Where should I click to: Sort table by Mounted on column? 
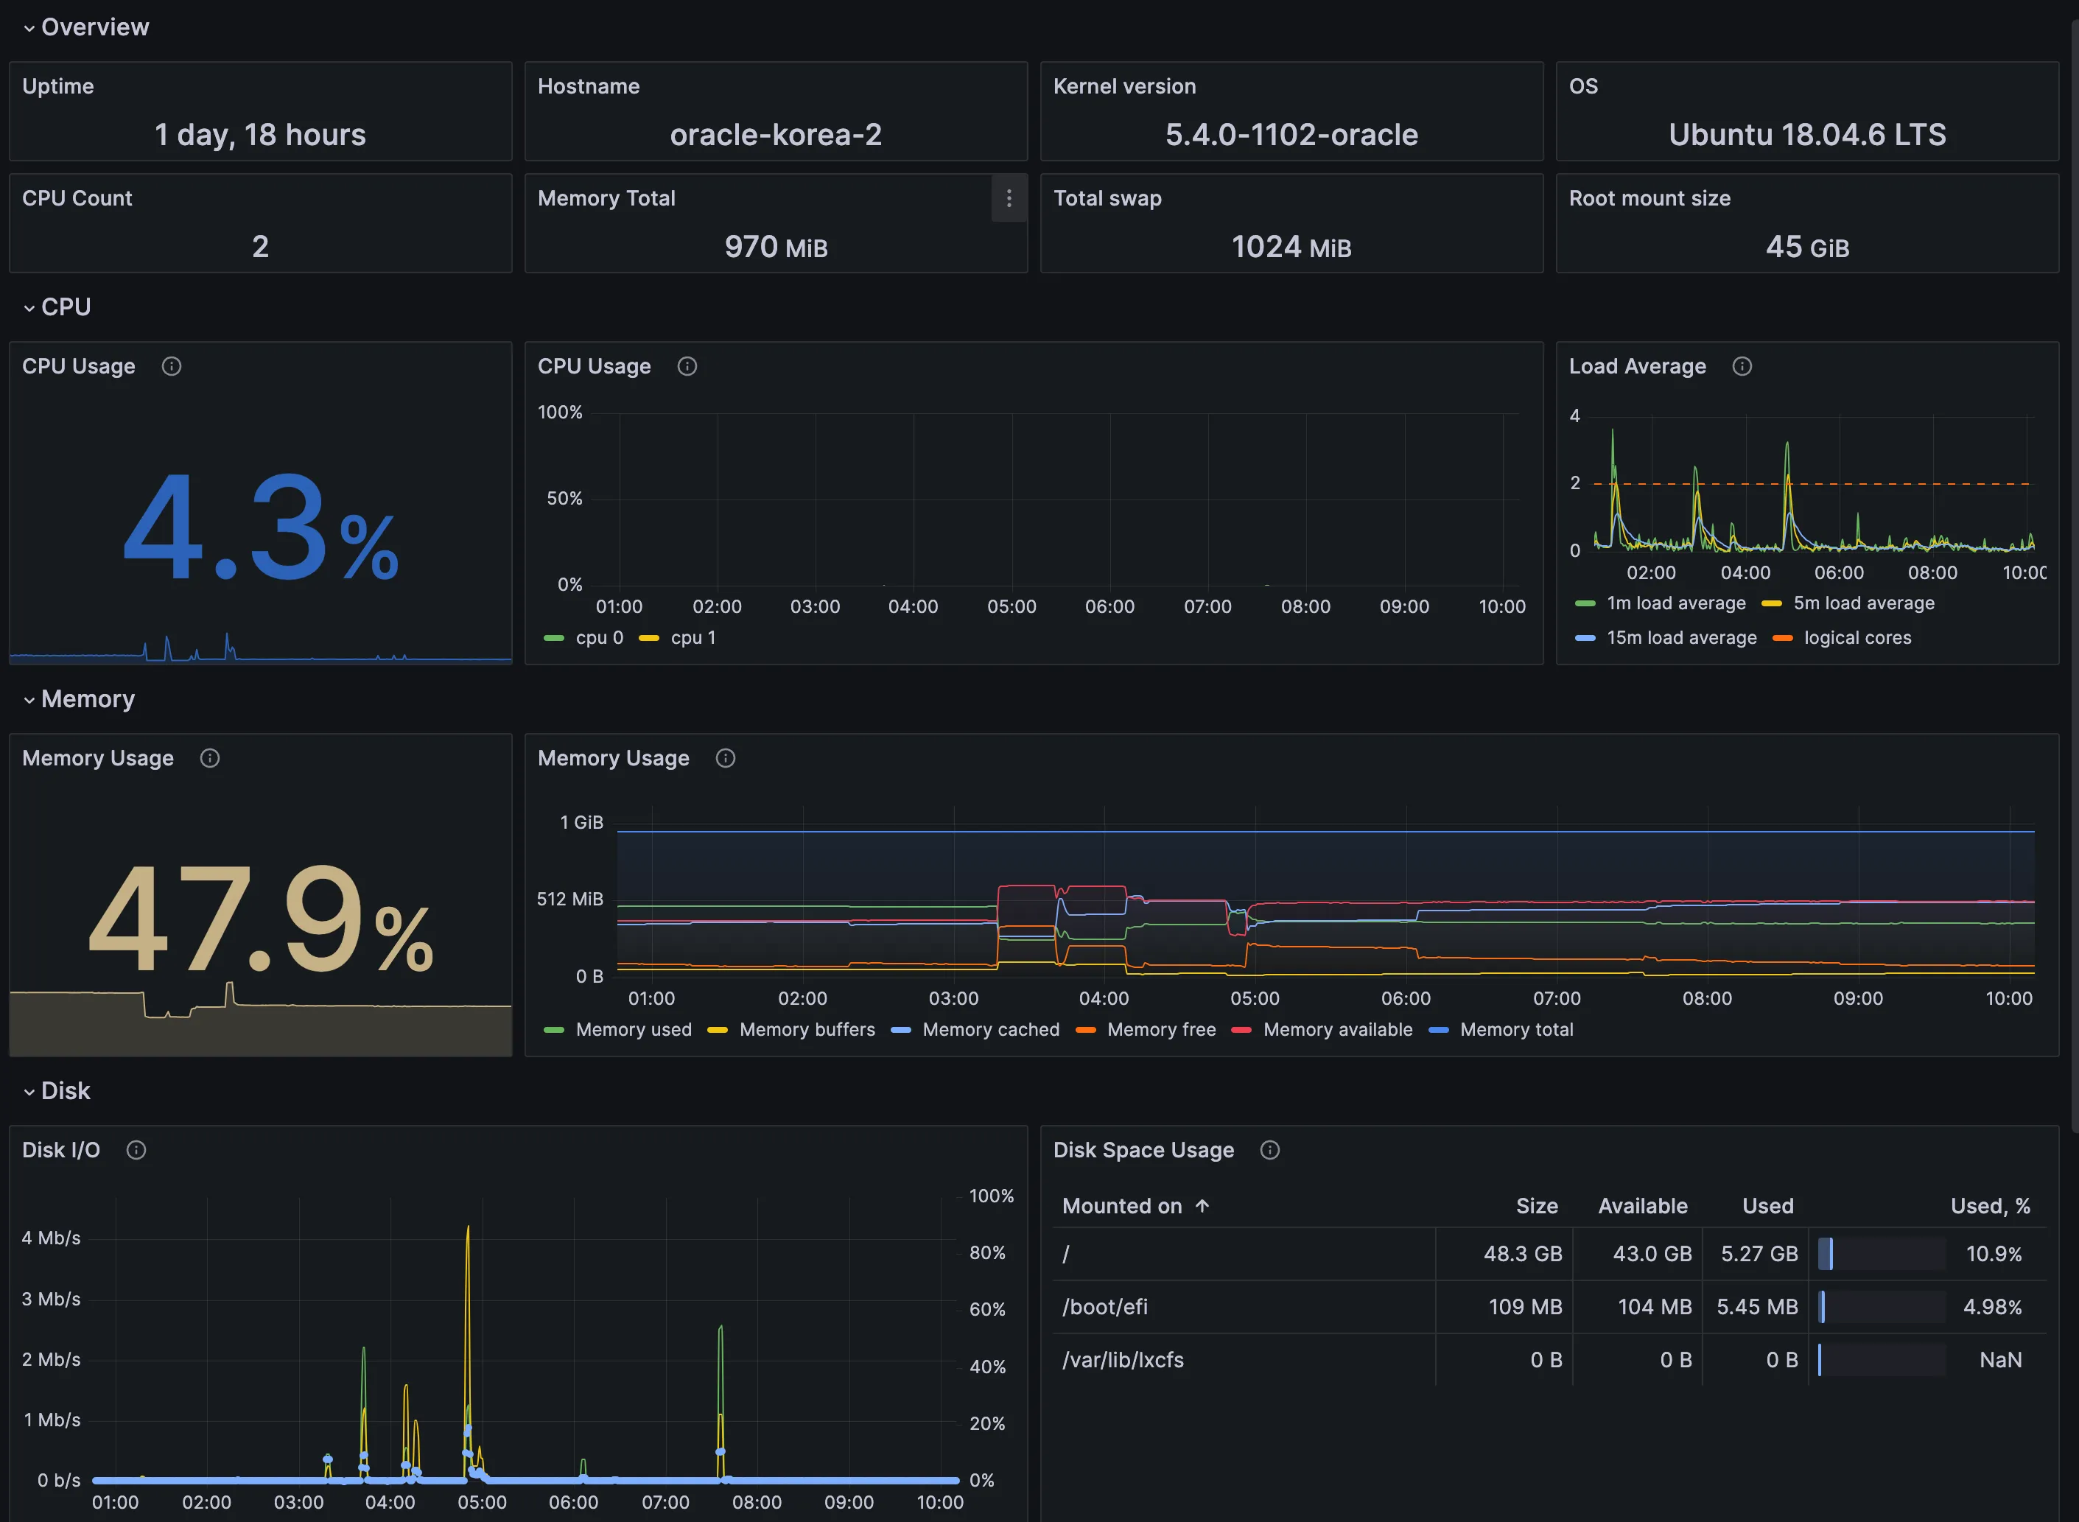1121,1206
